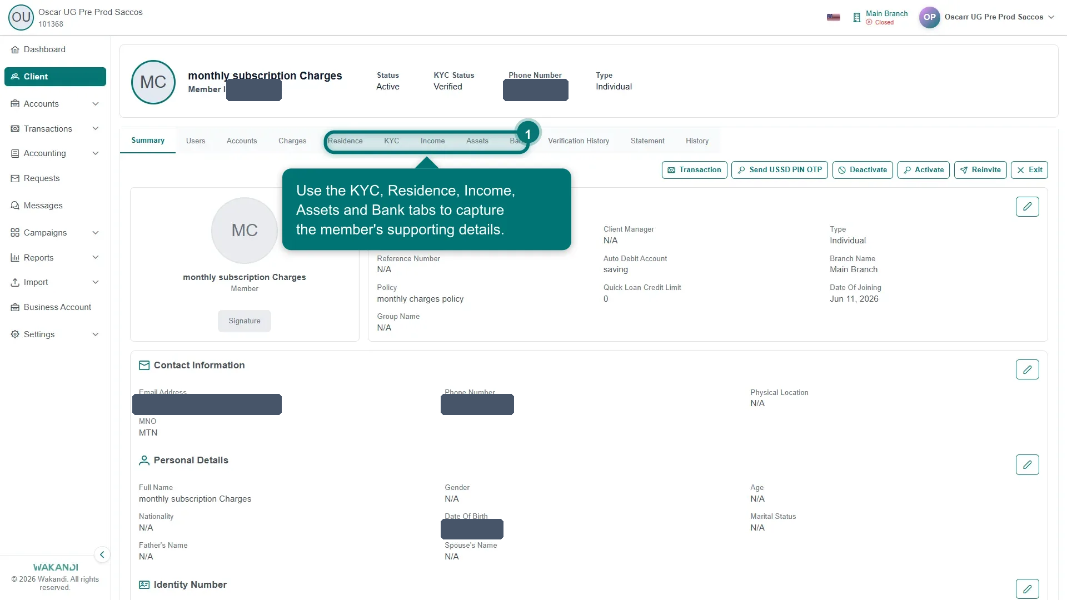The width and height of the screenshot is (1067, 600).
Task: Click the Accounts briefcase icon
Action: pyautogui.click(x=15, y=104)
